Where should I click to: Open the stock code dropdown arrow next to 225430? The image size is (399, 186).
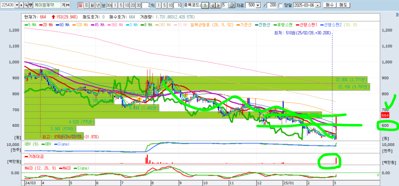(x=17, y=5)
